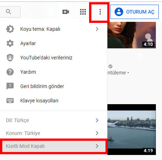Open the create video camera icon
Viewport: 162px width, 160px height.
tap(66, 12)
